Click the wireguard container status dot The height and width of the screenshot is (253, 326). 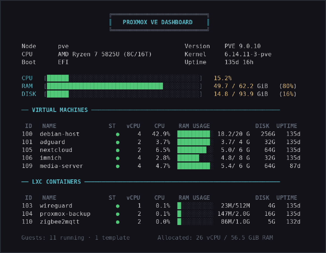click(118, 206)
